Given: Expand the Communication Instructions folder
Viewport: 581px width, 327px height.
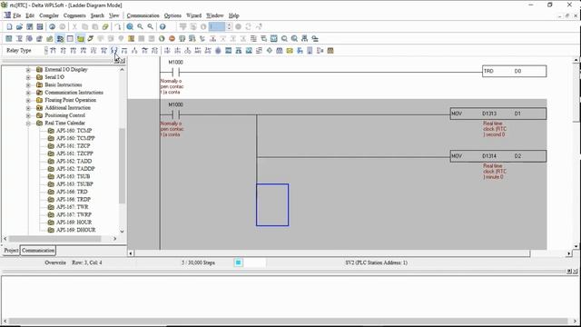Looking at the screenshot, I should point(28,93).
